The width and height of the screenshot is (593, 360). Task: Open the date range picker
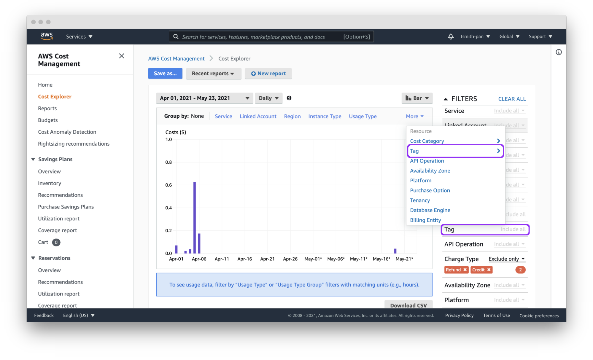204,98
